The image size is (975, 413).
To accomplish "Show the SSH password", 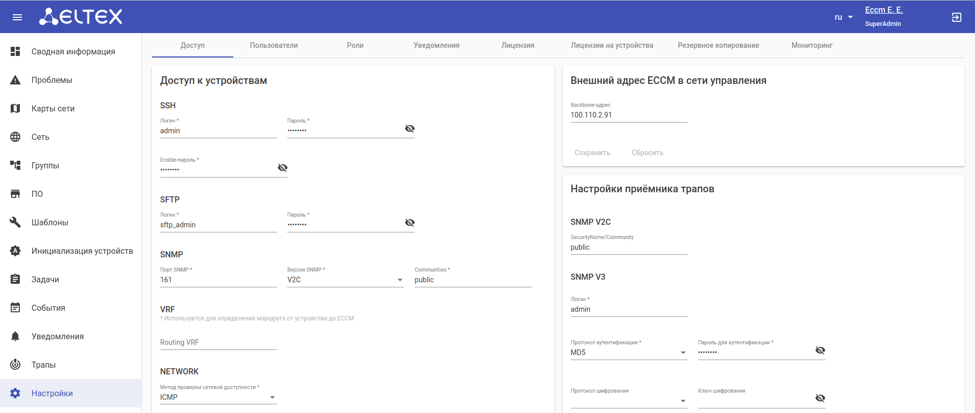I will [x=410, y=129].
